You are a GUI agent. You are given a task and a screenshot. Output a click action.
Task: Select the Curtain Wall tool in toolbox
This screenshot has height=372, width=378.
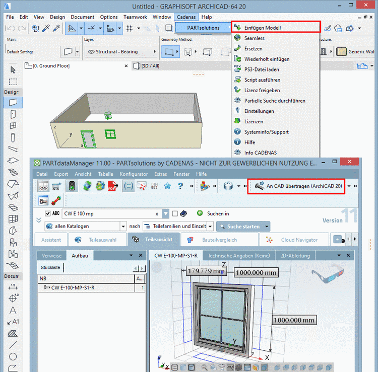tap(13, 219)
